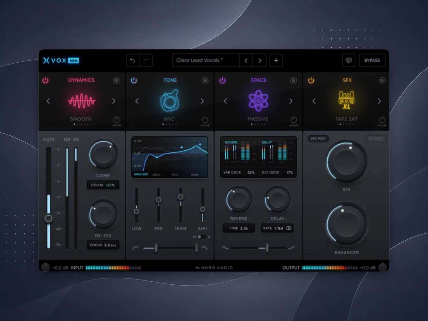Click the SFX gain knob icon near Tape Sat

(382, 120)
